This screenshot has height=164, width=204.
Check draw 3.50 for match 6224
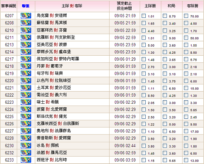[x=165, y=109]
